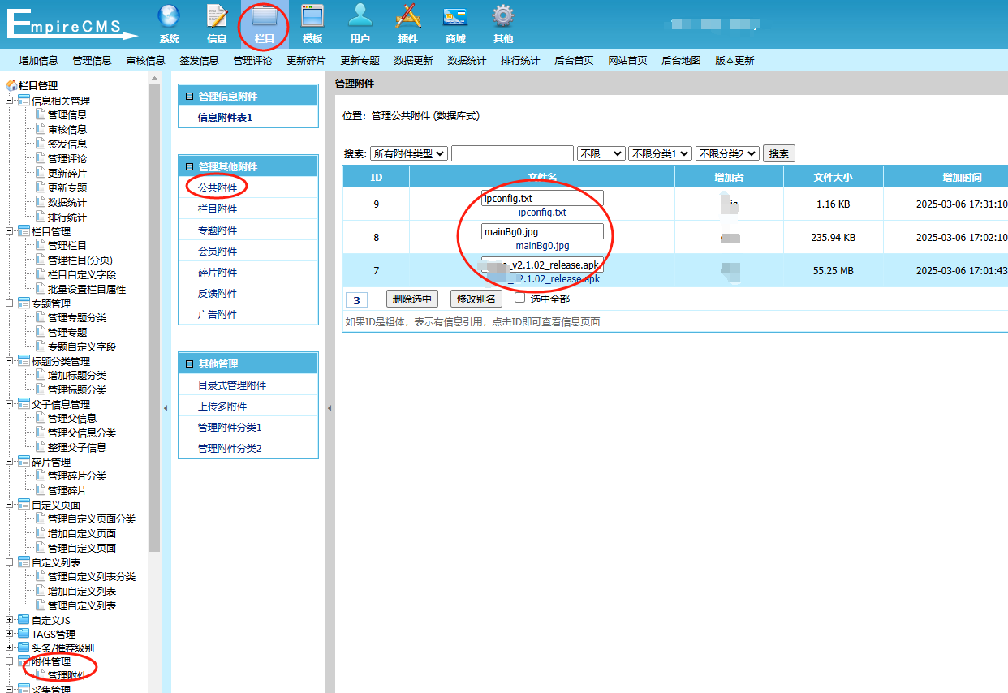The width and height of the screenshot is (1008, 693).
Task: Select 管理专题 in the tree
Action: (67, 332)
